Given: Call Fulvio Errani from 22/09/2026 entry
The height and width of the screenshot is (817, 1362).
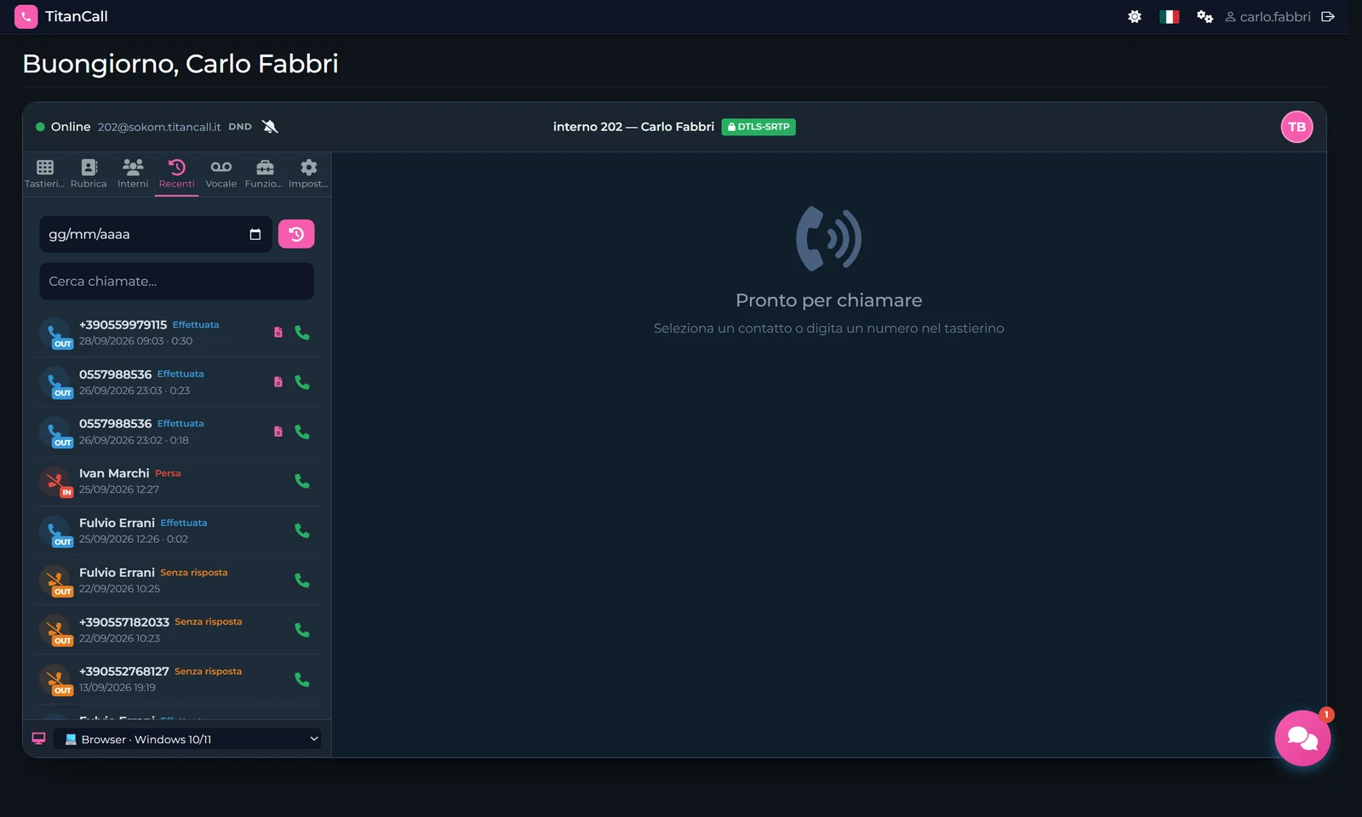Looking at the screenshot, I should (x=302, y=580).
